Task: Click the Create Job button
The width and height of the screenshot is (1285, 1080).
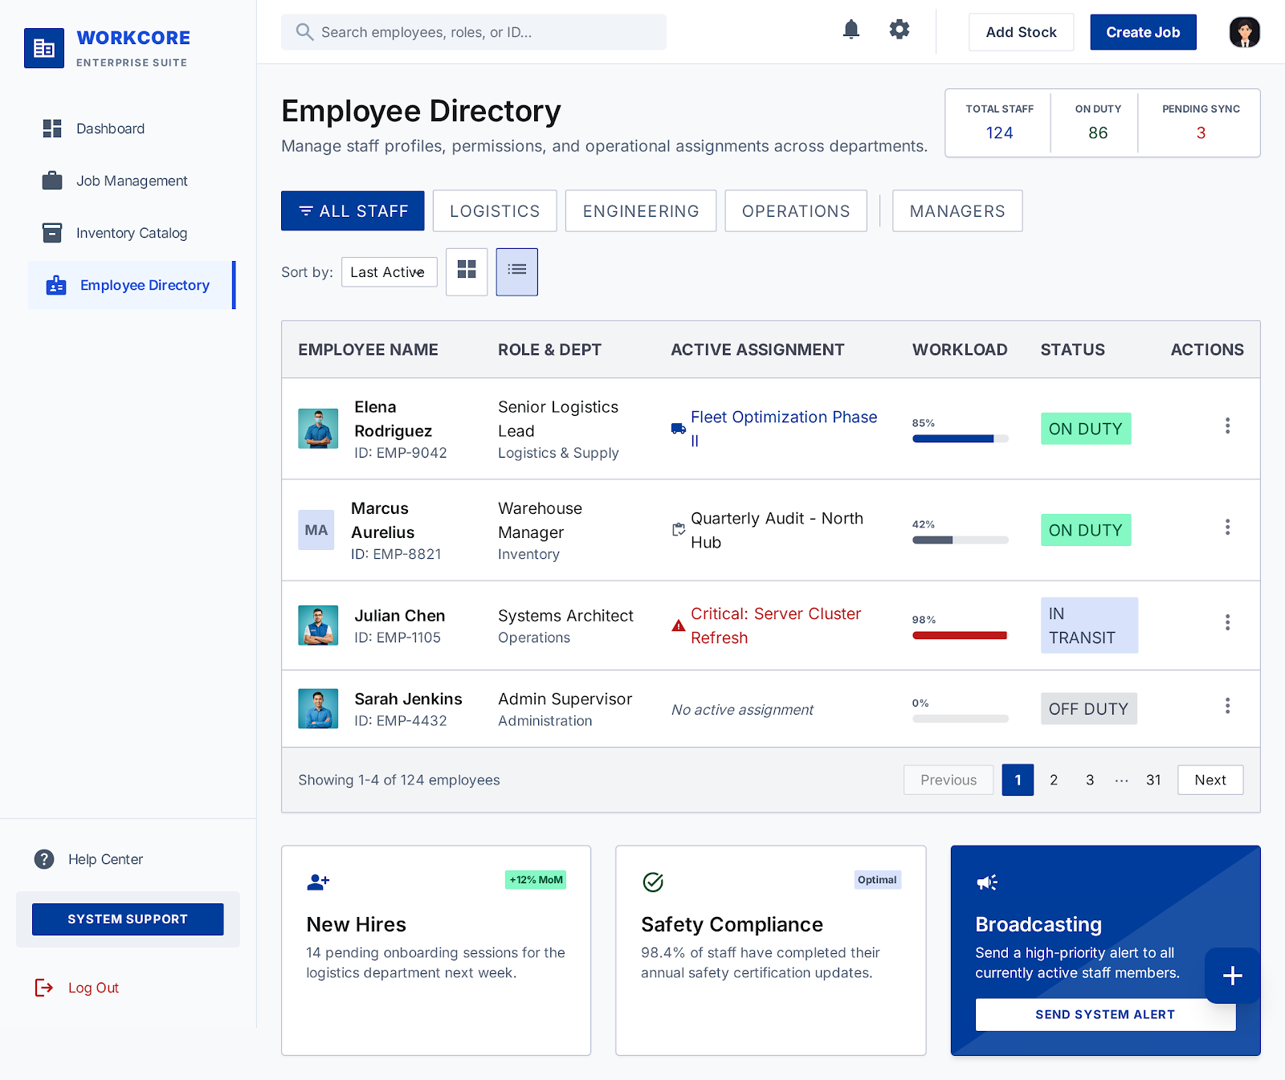Action: (x=1142, y=32)
